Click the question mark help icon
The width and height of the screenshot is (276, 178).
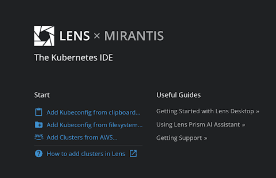pyautogui.click(x=38, y=154)
